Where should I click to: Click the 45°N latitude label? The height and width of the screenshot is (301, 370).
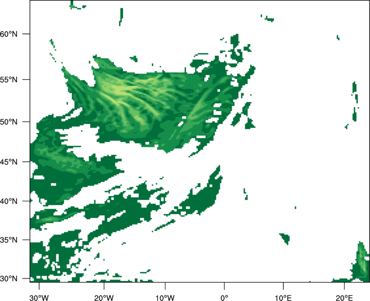tap(9, 162)
